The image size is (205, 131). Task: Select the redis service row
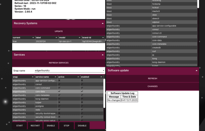click(x=58, y=110)
